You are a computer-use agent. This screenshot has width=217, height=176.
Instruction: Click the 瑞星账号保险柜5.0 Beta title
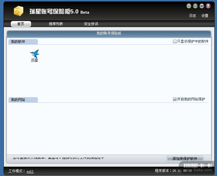coord(59,11)
